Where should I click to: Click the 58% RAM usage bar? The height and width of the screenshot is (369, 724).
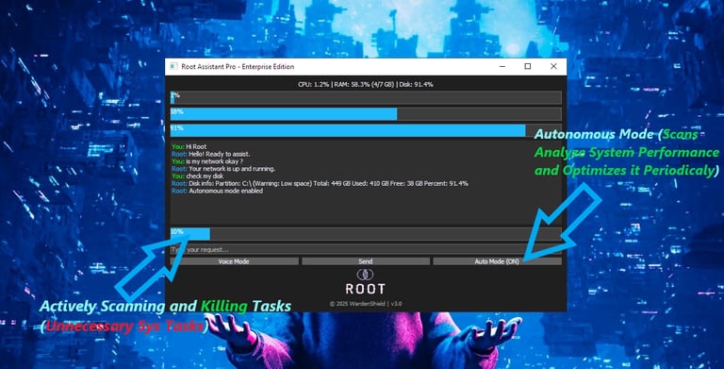[x=366, y=114]
